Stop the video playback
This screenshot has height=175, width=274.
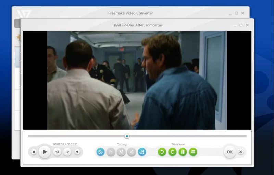34,152
